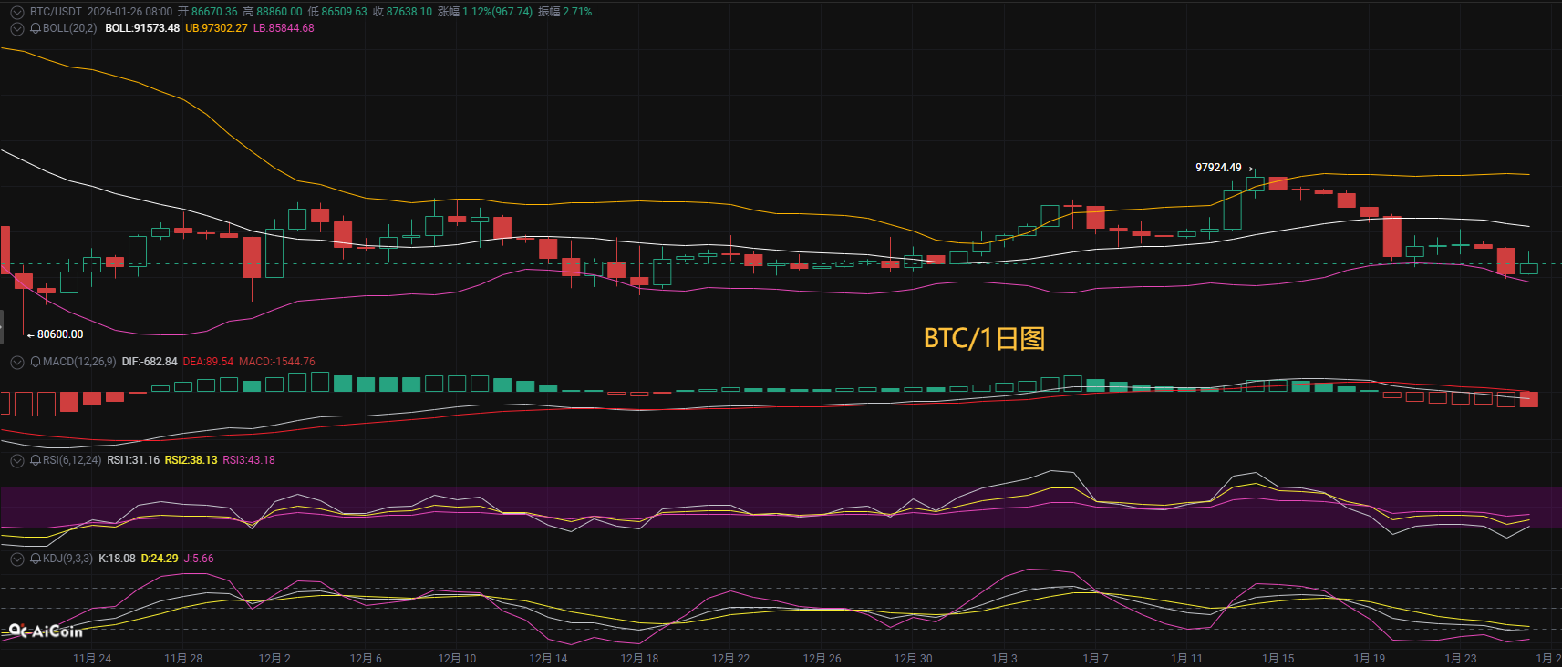Click the 1月 15 date on time axis
This screenshot has width=1562, height=667.
pos(1278,658)
